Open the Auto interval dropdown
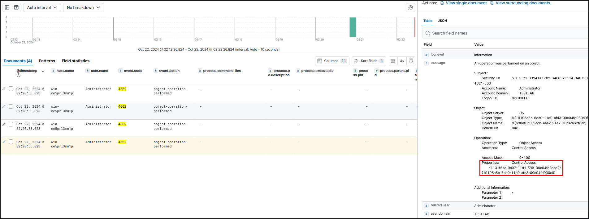The image size is (589, 219). click(x=42, y=7)
